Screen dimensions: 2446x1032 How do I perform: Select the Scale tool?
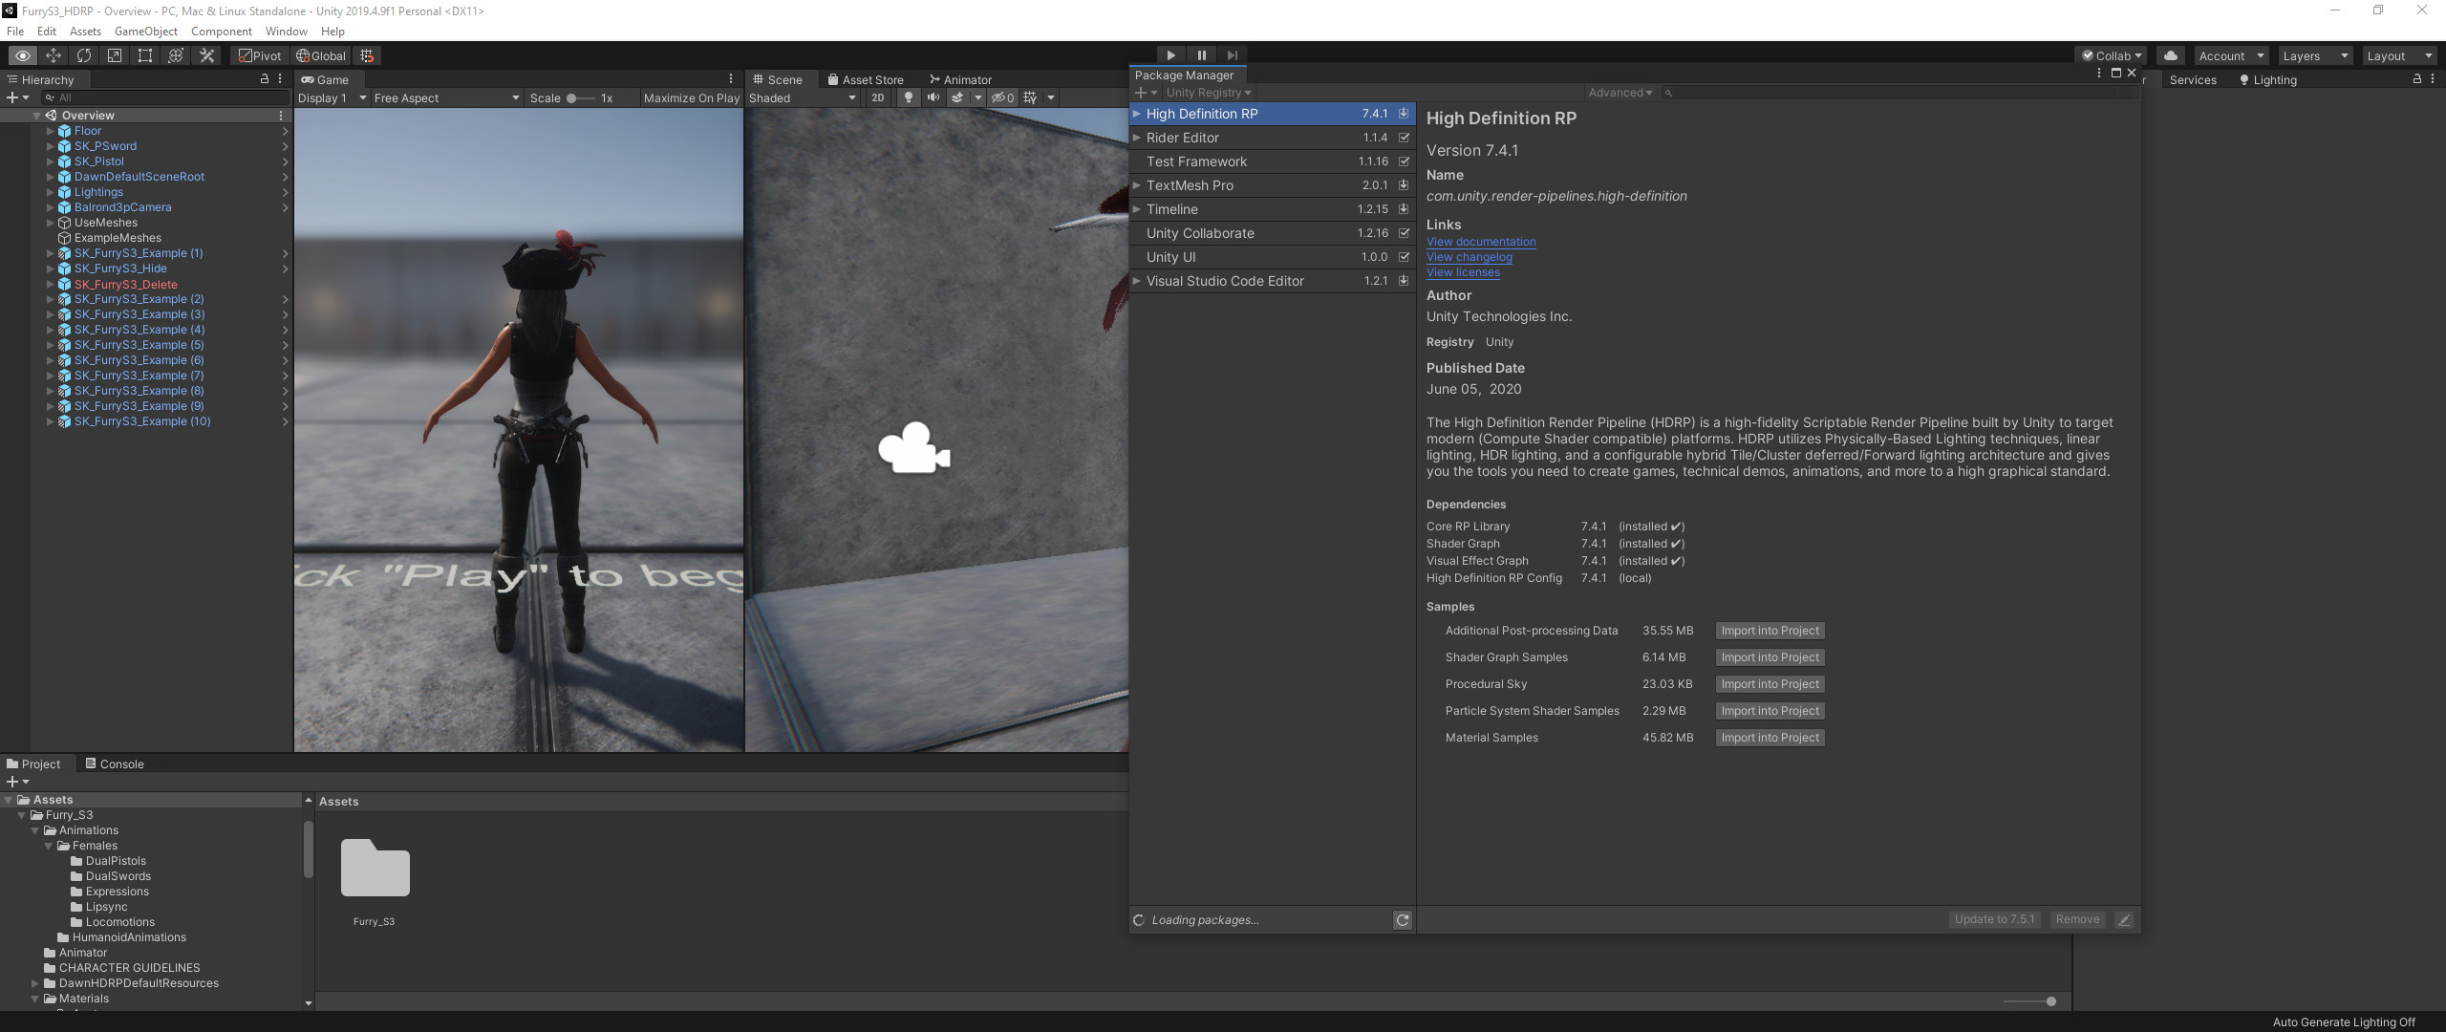tap(115, 55)
